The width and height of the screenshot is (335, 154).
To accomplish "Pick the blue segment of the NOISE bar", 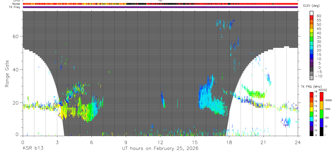I will pyautogui.click(x=322, y=123).
